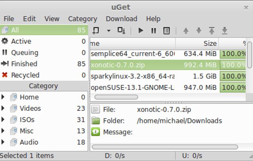Click the sparkylinux 100.0% progress bar
Screen dimensions: 253x161
point(233,76)
